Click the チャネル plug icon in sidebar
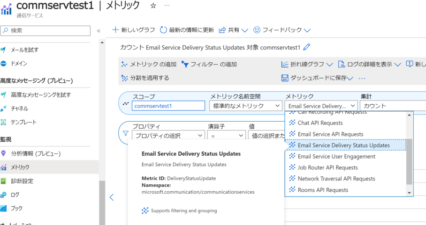This screenshot has height=225, width=426. click(3, 109)
